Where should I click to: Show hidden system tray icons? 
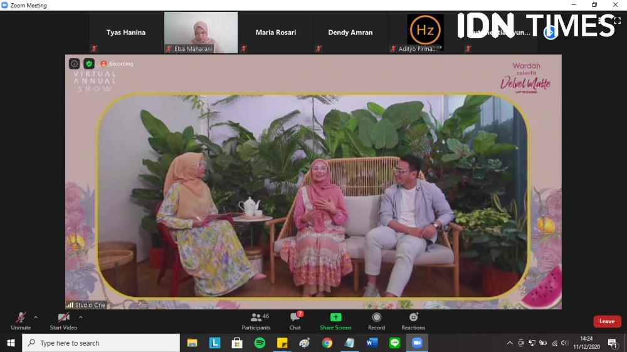(x=509, y=343)
